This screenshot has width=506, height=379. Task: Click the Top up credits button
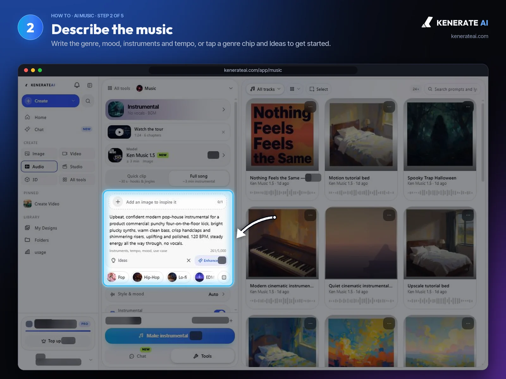click(58, 341)
